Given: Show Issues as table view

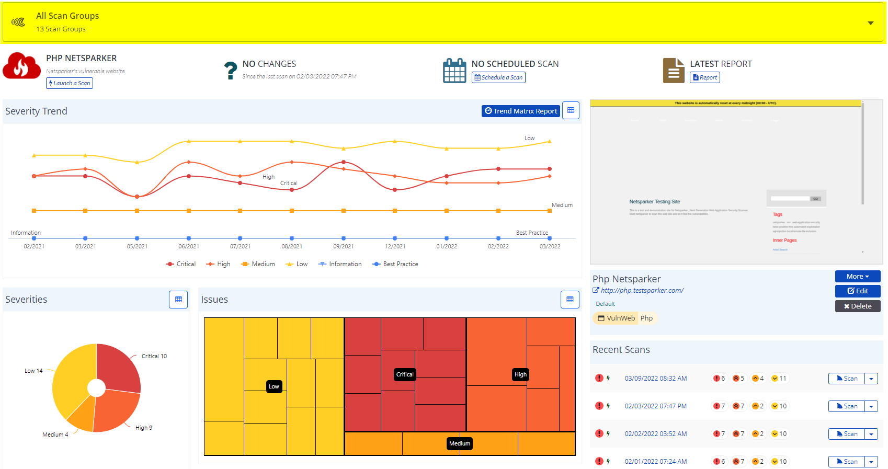Looking at the screenshot, I should [x=570, y=300].
